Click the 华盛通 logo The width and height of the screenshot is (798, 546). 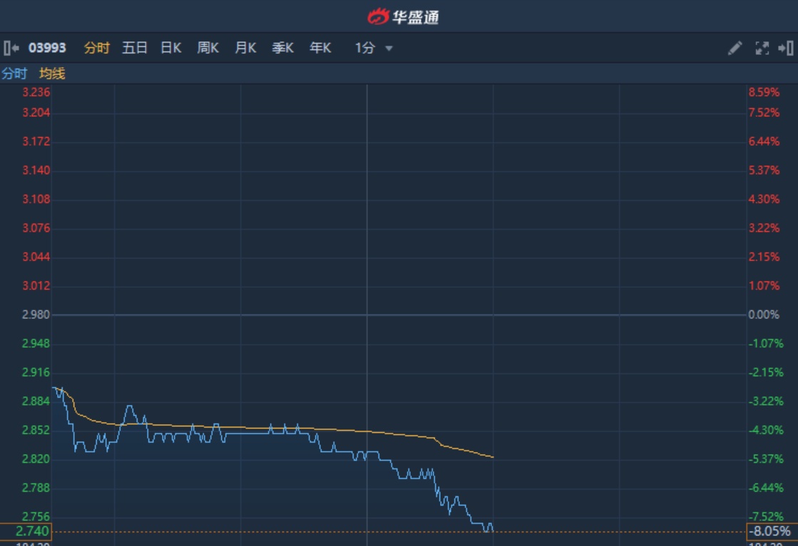point(403,17)
